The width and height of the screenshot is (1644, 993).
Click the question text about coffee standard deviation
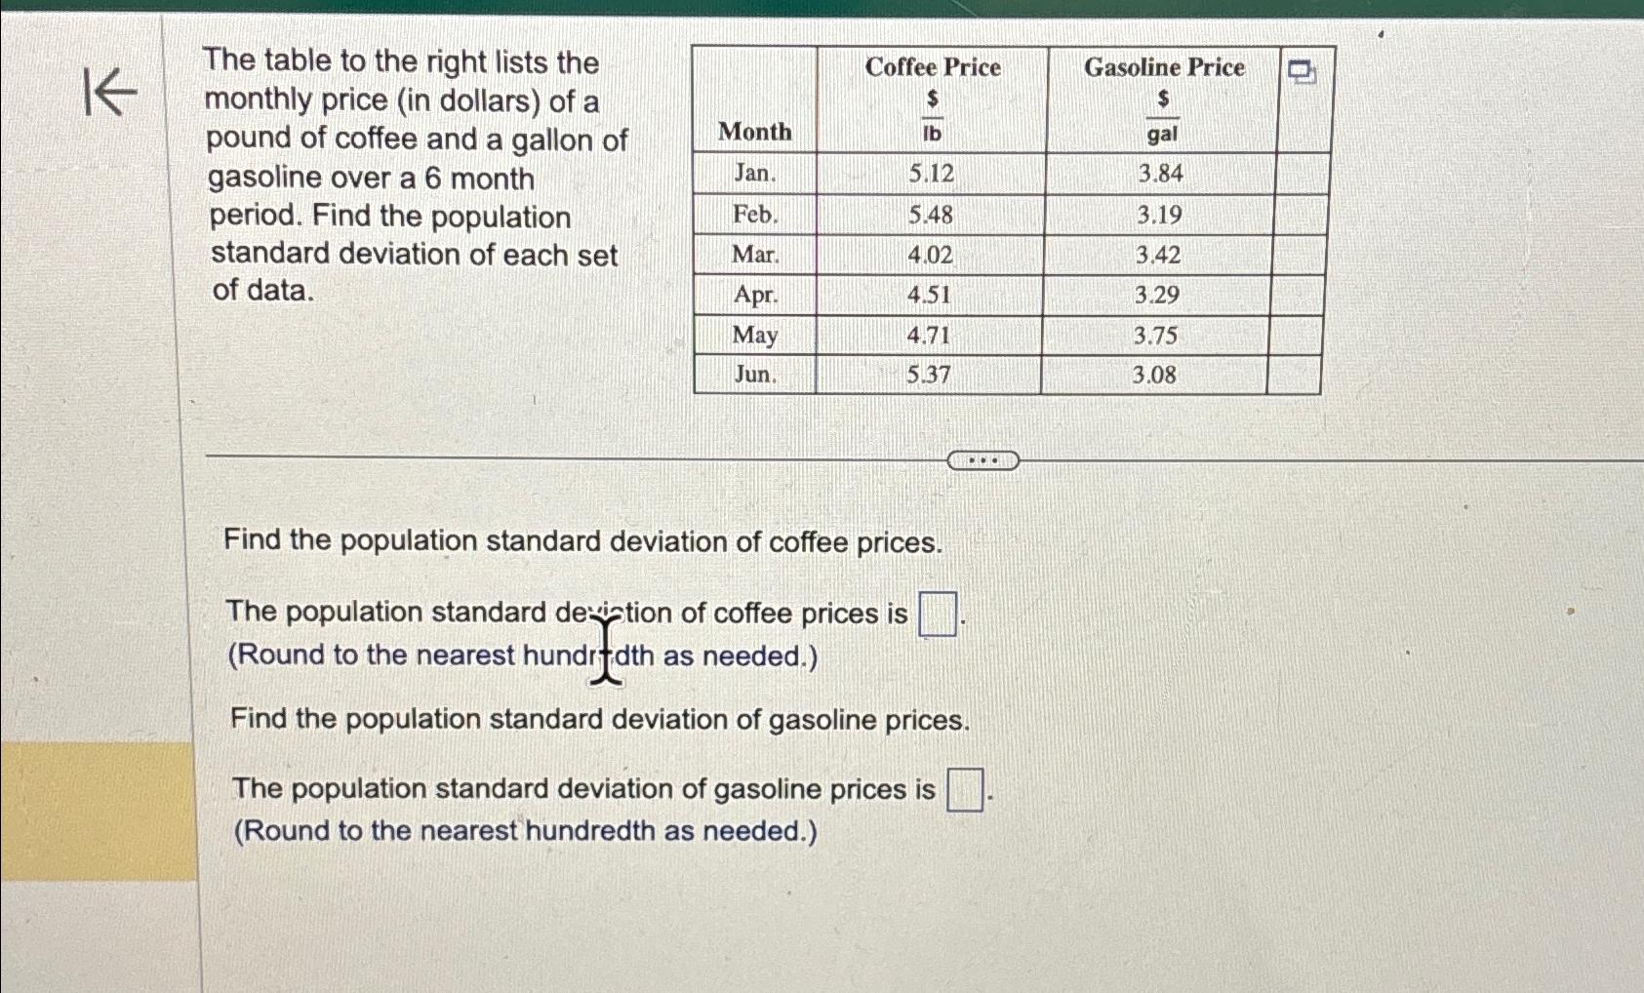(x=581, y=541)
